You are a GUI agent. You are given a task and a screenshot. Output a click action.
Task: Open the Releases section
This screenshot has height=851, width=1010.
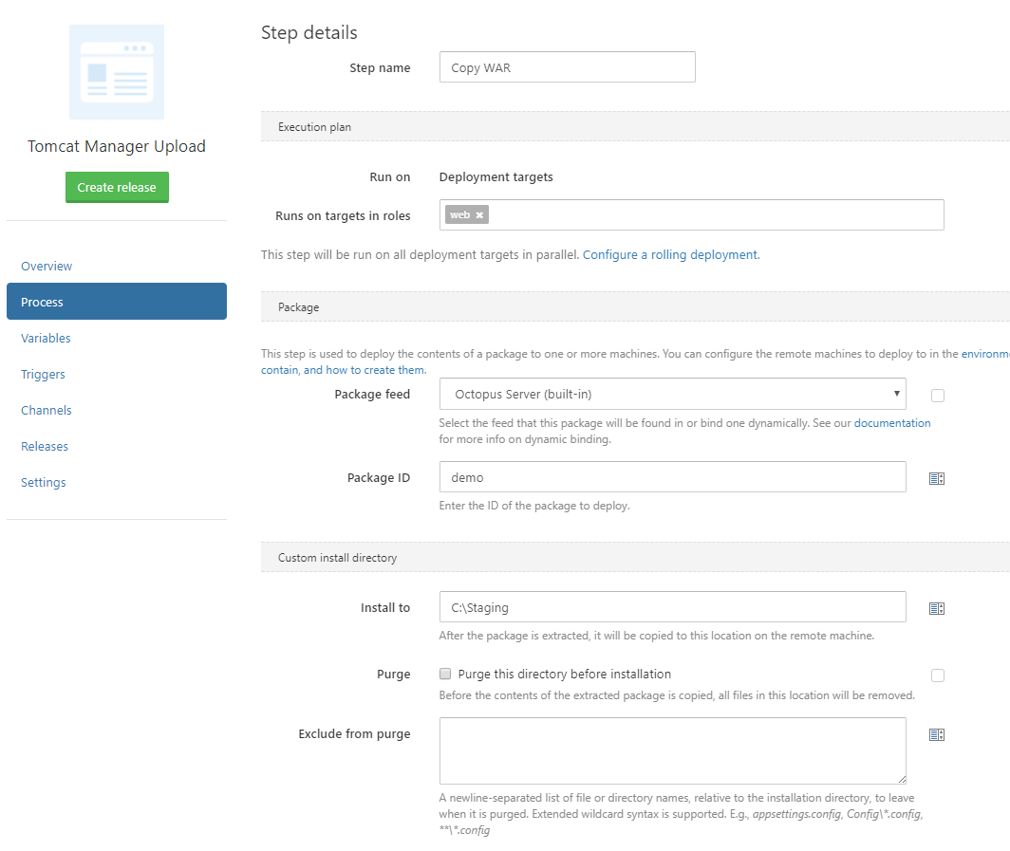coord(45,447)
